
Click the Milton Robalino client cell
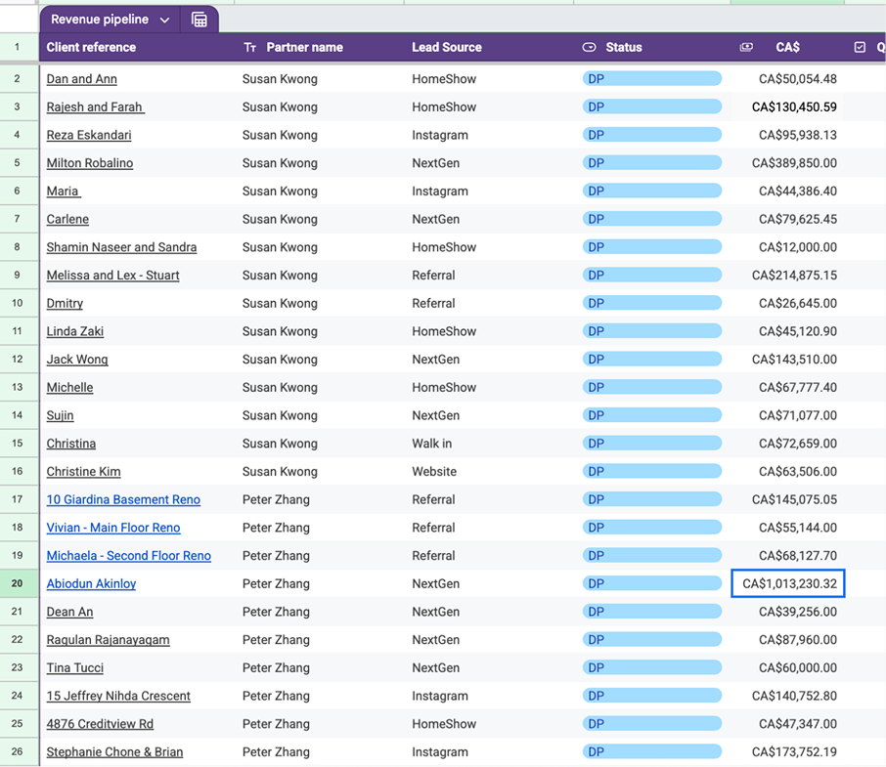[137, 163]
